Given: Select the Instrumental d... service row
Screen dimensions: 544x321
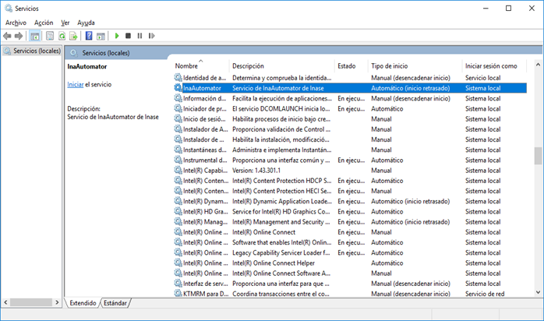Looking at the screenshot, I should point(350,160).
